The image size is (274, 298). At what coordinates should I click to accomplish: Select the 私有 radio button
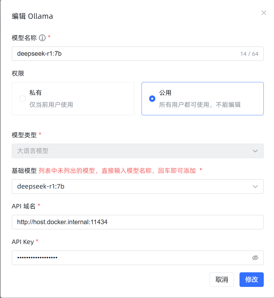[23, 99]
